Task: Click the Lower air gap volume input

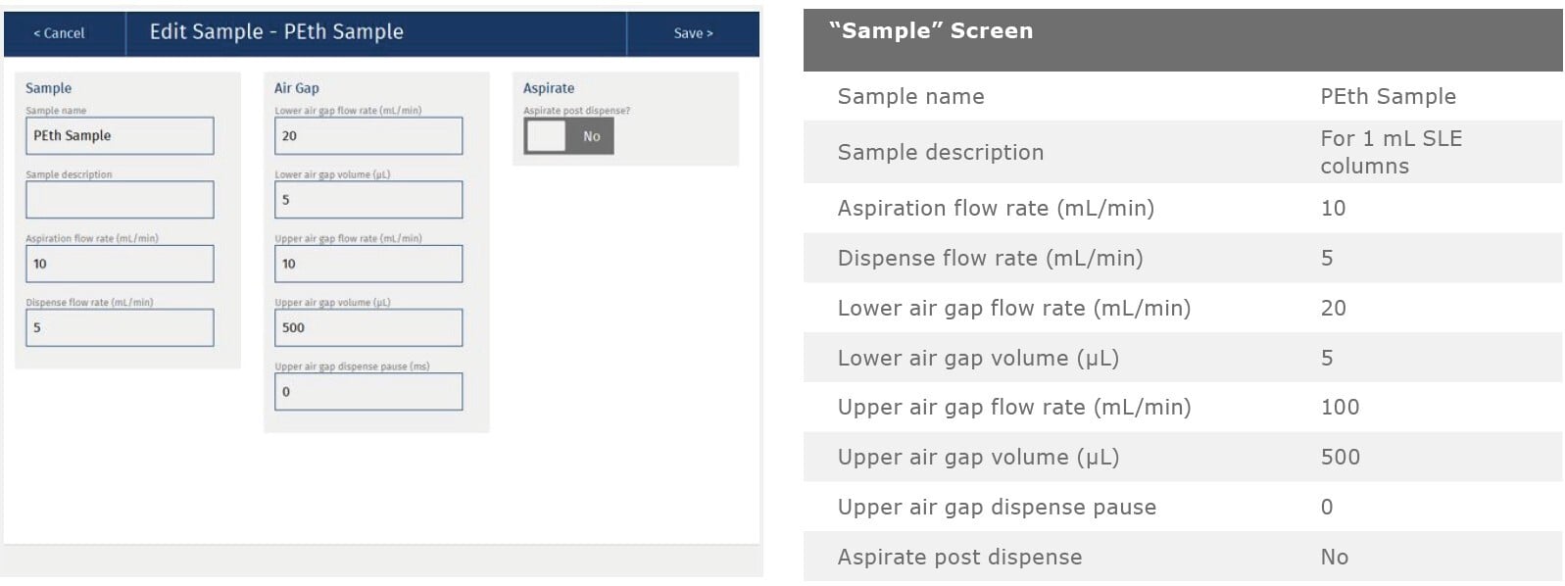Action: [368, 200]
